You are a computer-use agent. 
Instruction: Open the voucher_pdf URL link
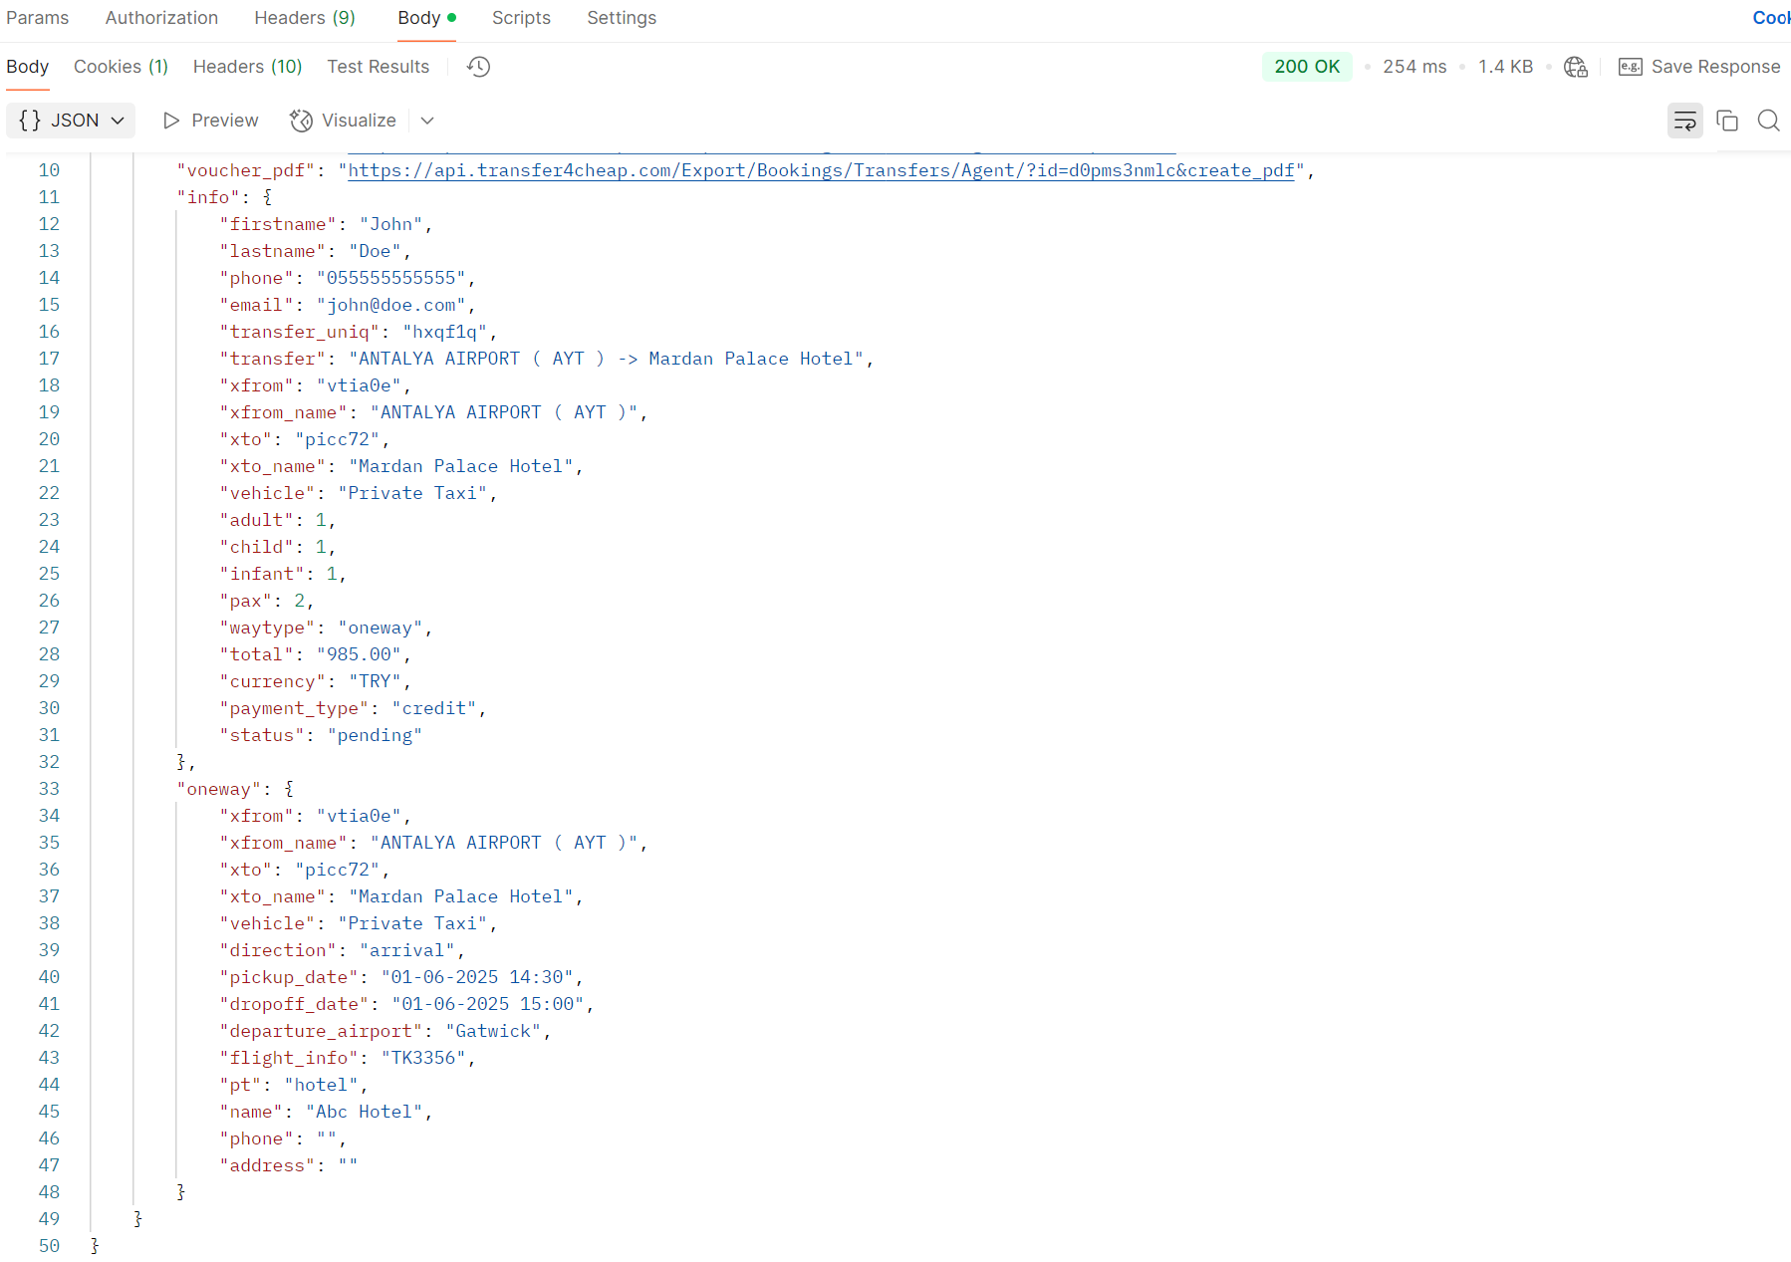point(821,170)
